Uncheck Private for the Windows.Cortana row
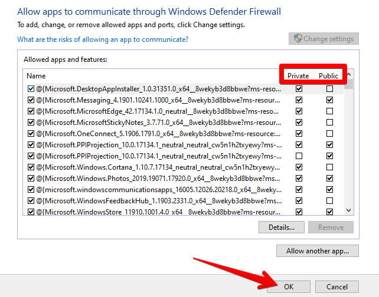Viewport: 379px width, 297px height. (299, 167)
